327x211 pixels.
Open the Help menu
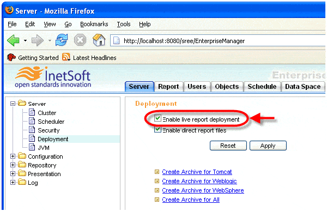145,24
